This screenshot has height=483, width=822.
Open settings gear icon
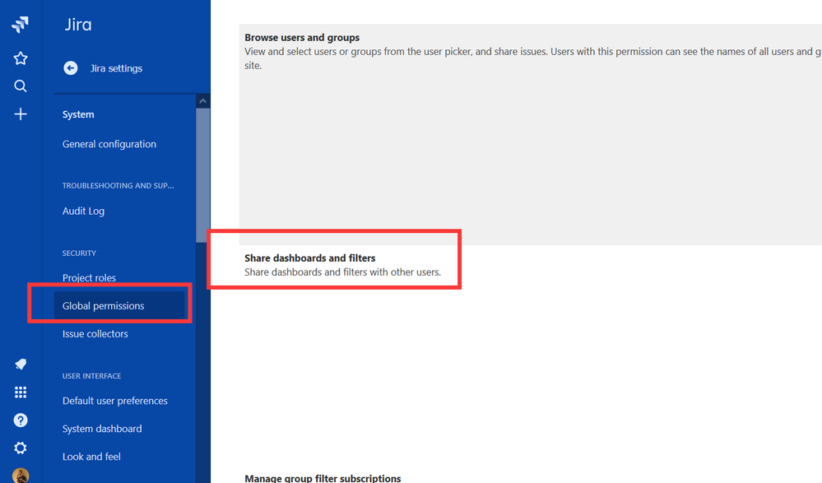click(21, 448)
